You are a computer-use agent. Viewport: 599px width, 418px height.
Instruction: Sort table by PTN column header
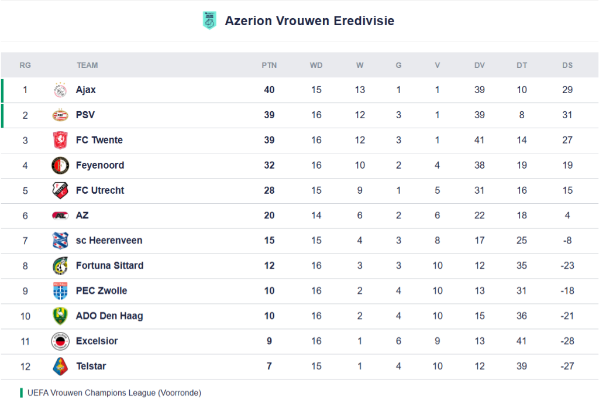click(x=269, y=65)
